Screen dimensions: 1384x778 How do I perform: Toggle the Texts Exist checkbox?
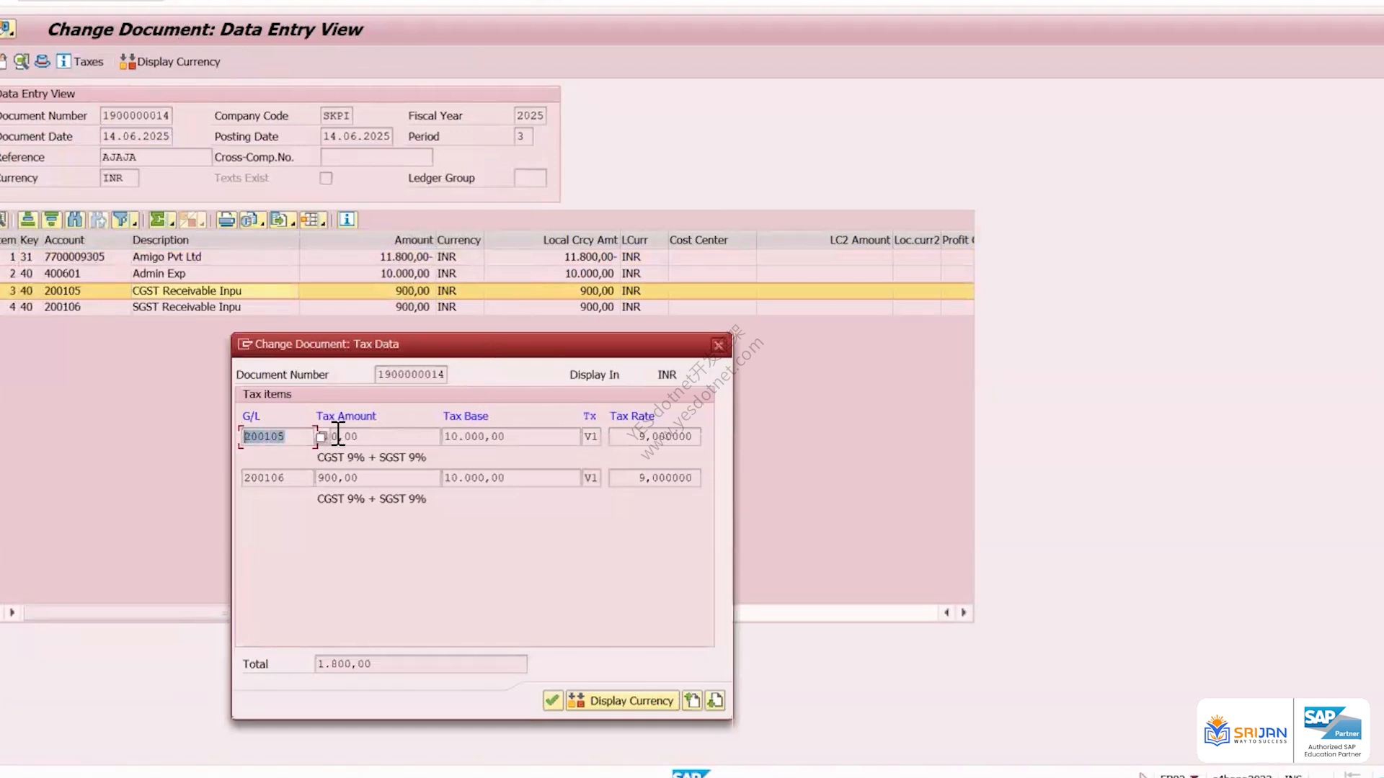326,178
